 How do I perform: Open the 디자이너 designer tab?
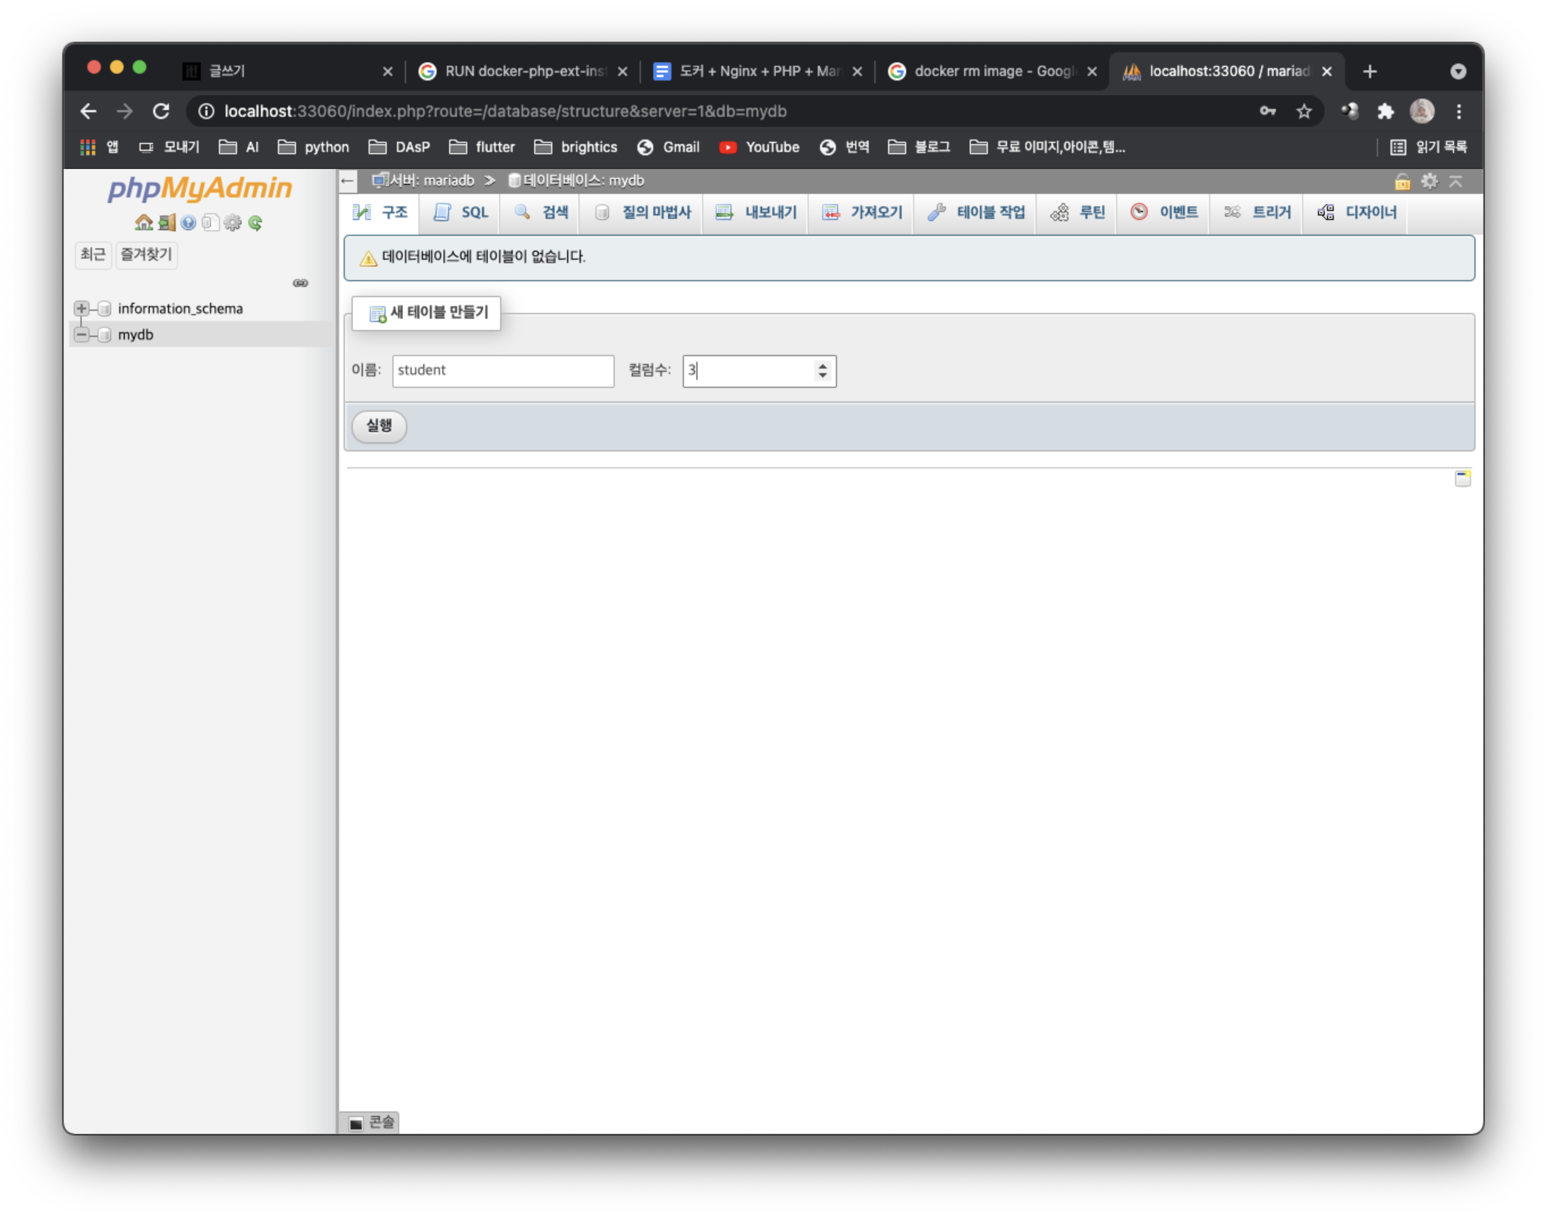click(x=1356, y=213)
